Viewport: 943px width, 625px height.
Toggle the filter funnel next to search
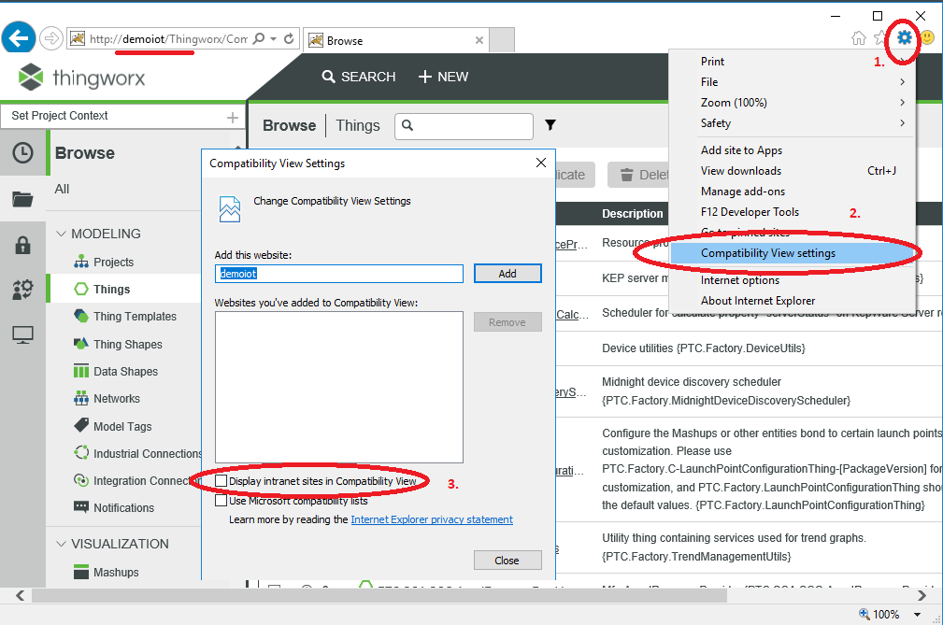point(550,125)
